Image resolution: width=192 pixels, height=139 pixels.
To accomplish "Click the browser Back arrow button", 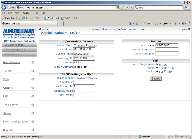I will click(4, 8).
